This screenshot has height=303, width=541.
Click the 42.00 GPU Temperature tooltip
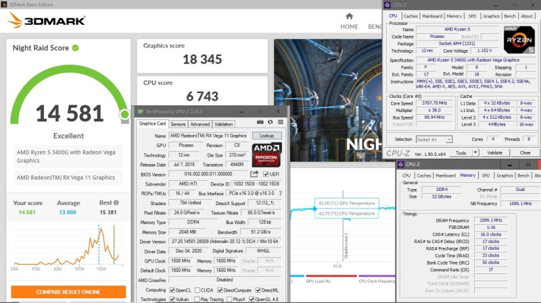tap(346, 203)
